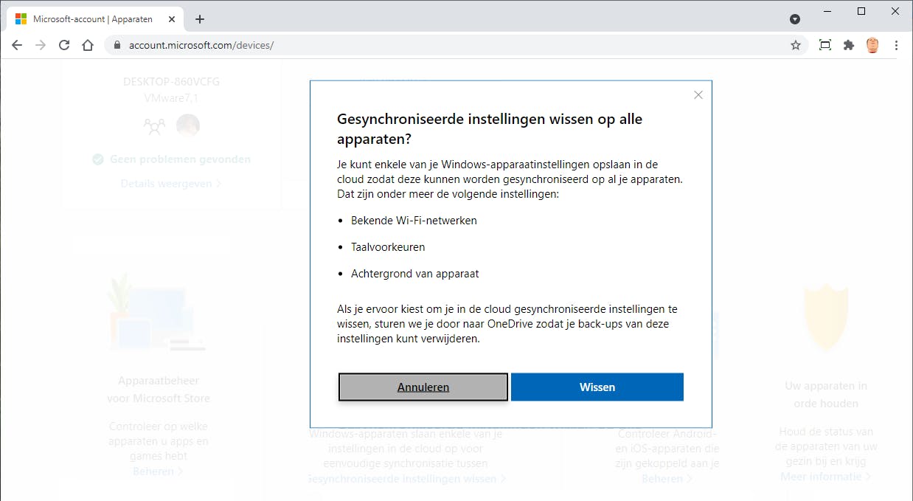The width and height of the screenshot is (913, 501).
Task: Confirm with the blue Wissen button
Action: tap(597, 387)
